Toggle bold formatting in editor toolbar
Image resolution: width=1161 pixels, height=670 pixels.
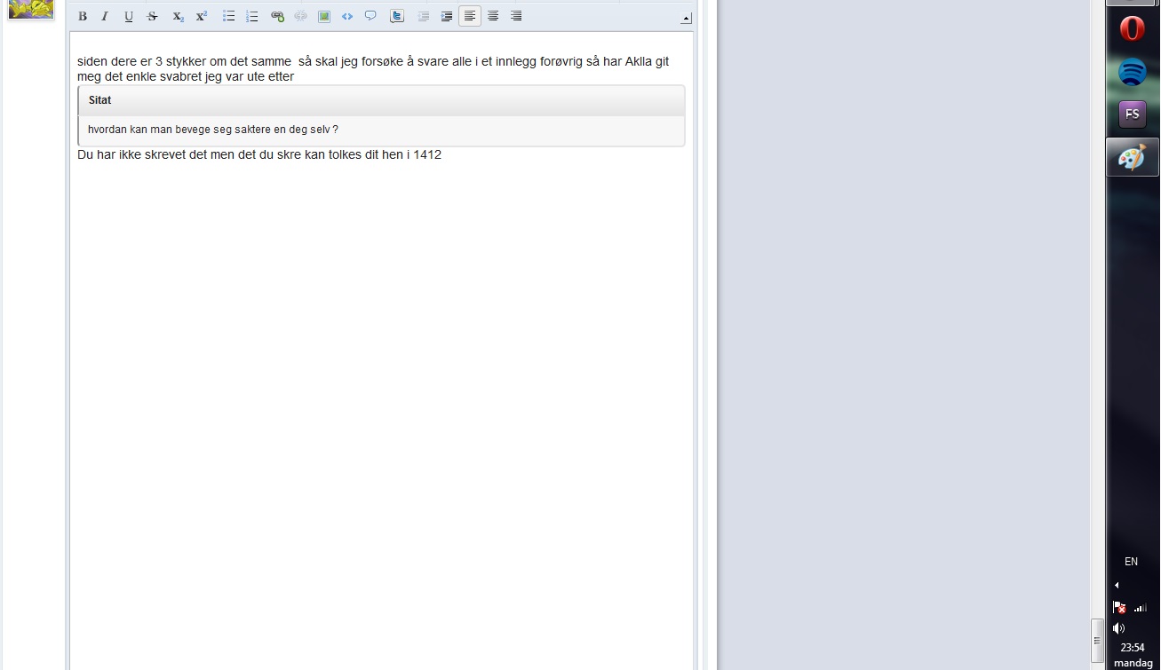point(83,17)
